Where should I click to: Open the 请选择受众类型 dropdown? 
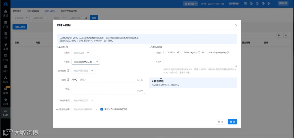(83, 71)
